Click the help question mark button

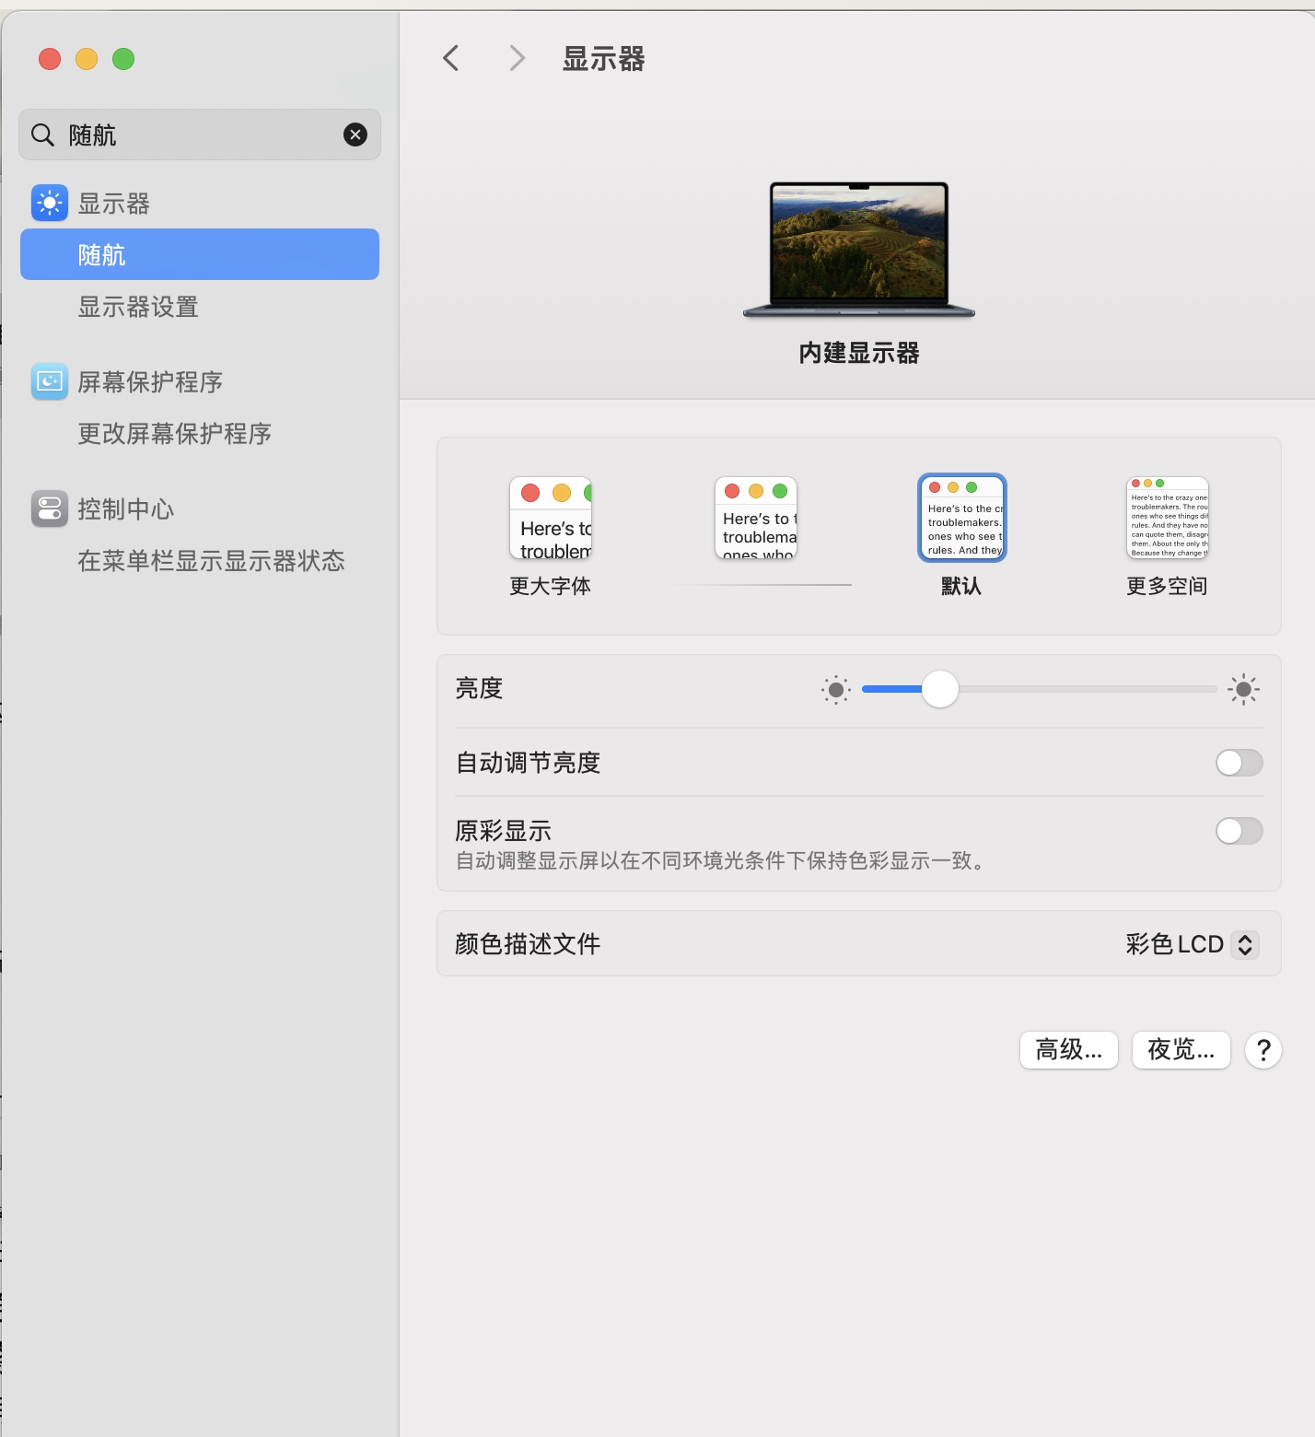[1263, 1050]
